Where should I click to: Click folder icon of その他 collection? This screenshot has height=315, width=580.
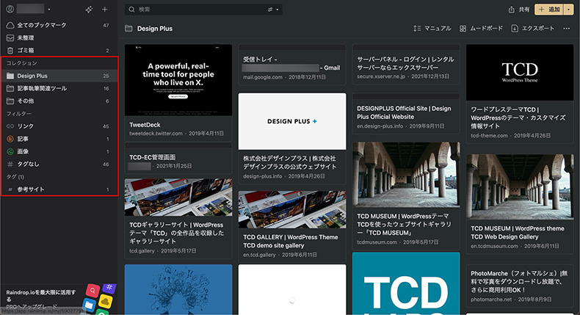tap(10, 101)
